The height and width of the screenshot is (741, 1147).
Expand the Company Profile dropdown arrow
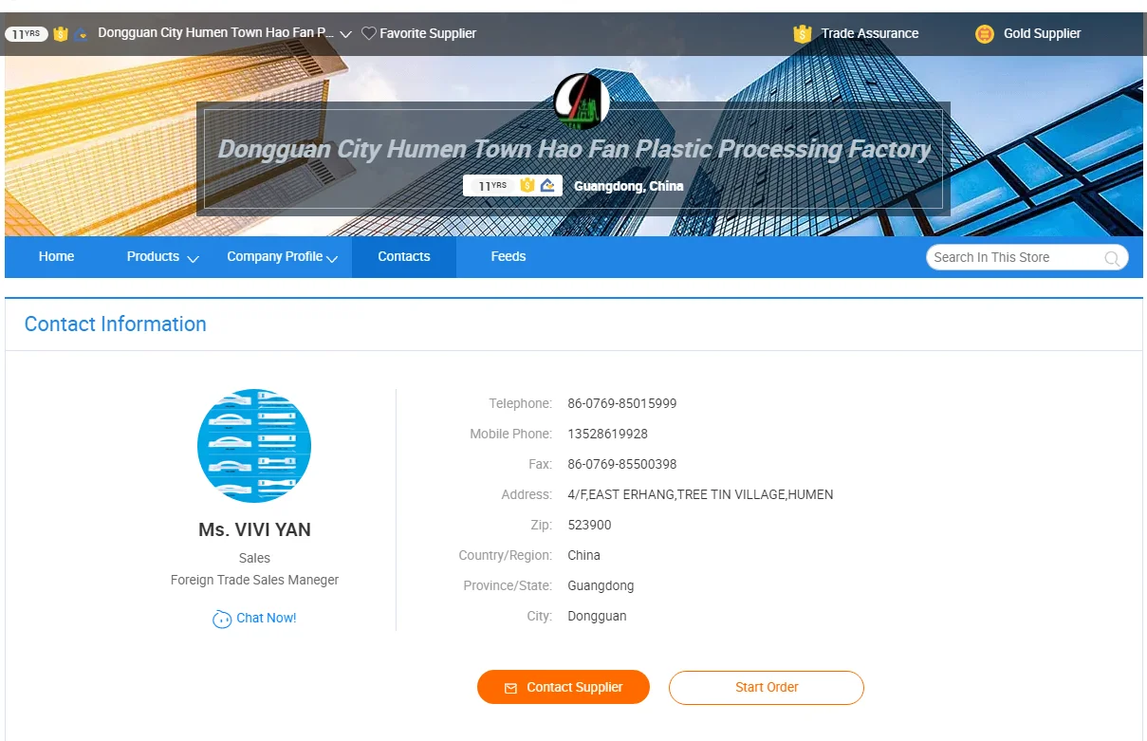pyautogui.click(x=332, y=259)
